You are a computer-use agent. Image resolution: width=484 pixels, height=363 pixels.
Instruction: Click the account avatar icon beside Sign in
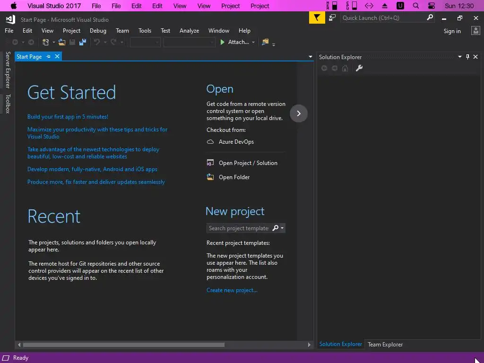tap(475, 31)
